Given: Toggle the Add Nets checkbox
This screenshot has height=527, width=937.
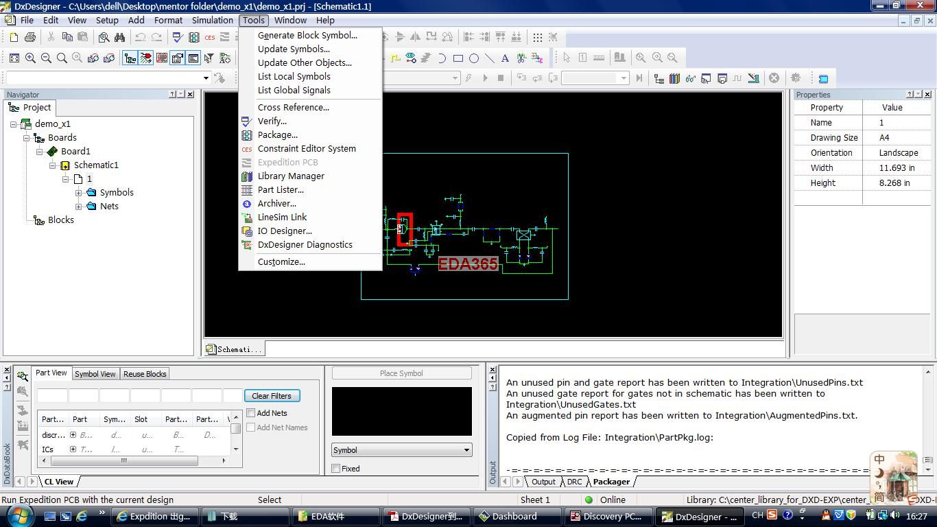Looking at the screenshot, I should [251, 413].
